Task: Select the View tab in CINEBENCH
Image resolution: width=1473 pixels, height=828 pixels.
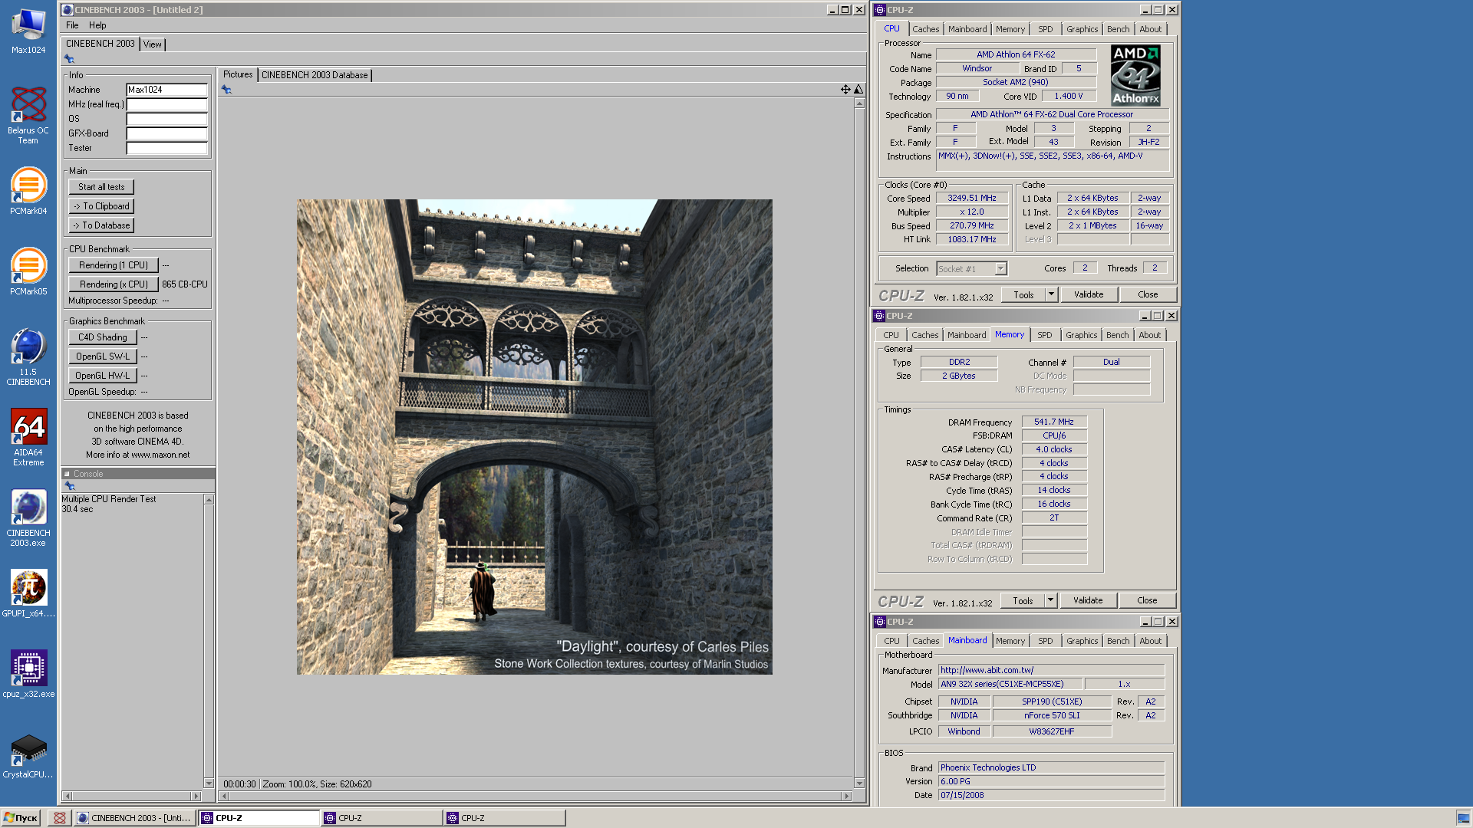Action: [x=153, y=44]
